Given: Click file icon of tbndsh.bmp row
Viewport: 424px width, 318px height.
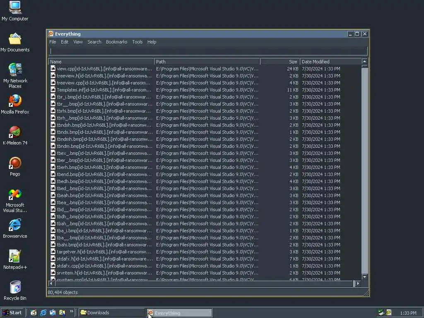Looking at the screenshot, I should point(53,125).
